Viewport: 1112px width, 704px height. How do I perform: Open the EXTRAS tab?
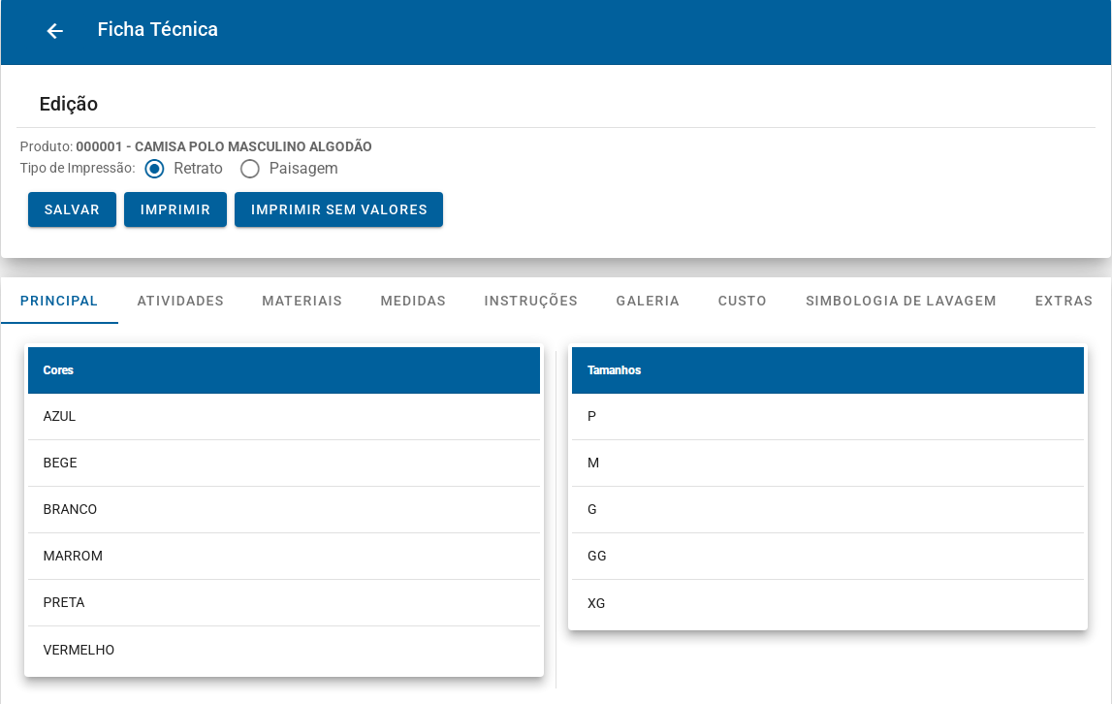(x=1064, y=301)
